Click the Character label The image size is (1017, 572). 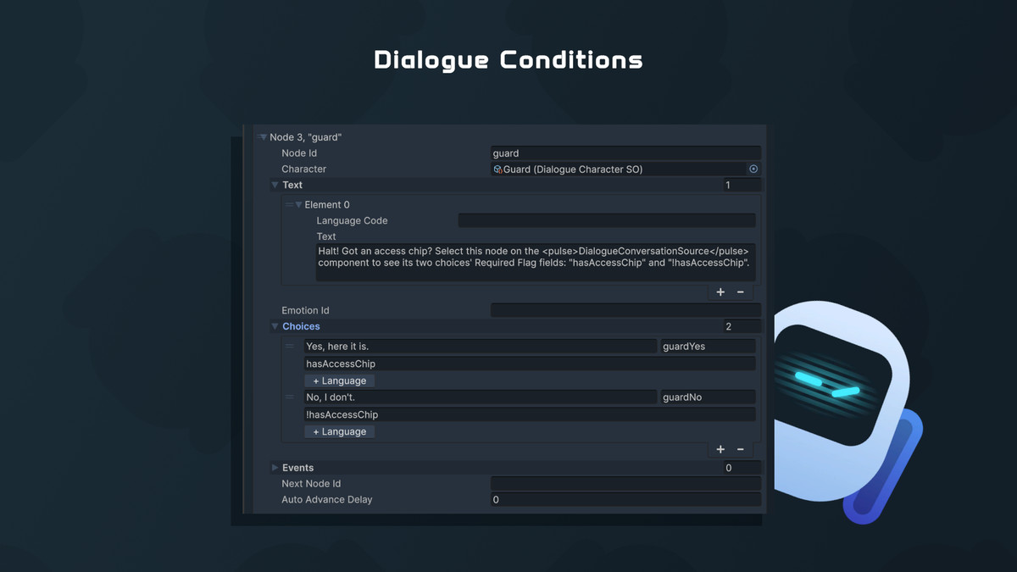303,169
